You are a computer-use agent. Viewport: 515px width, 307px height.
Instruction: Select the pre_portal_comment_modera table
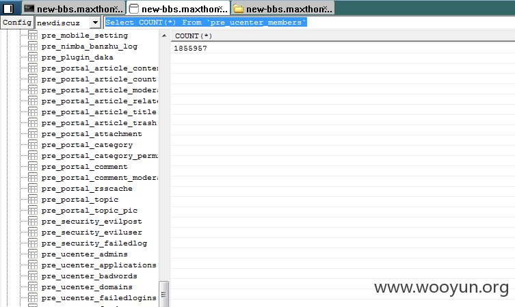click(x=100, y=178)
